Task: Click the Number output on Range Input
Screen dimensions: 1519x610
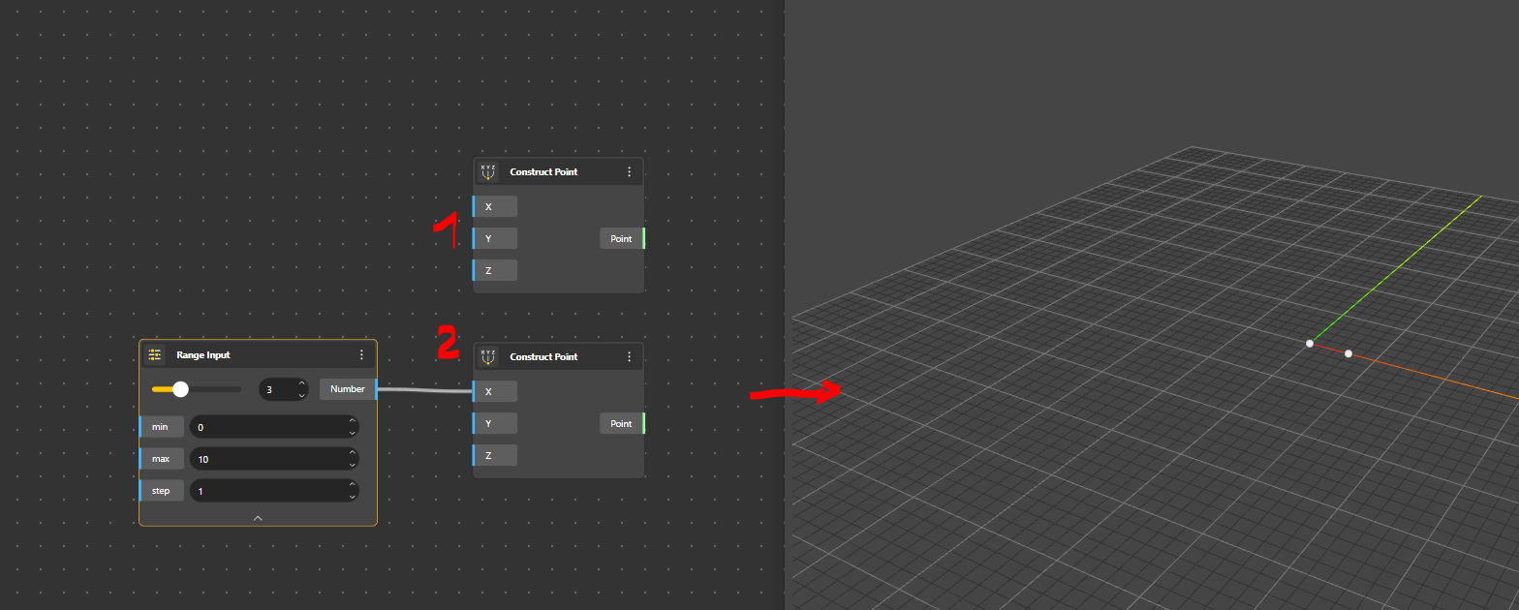Action: coord(348,389)
